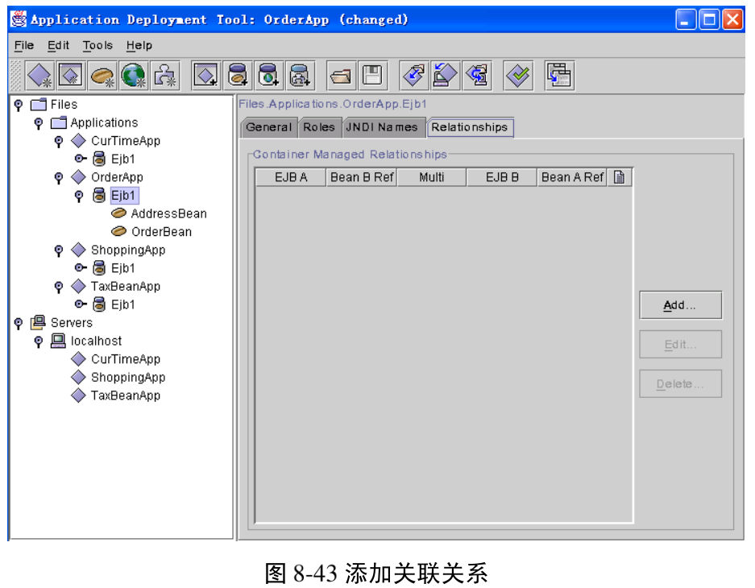
Task: Open the Edit menu
Action: [x=58, y=45]
